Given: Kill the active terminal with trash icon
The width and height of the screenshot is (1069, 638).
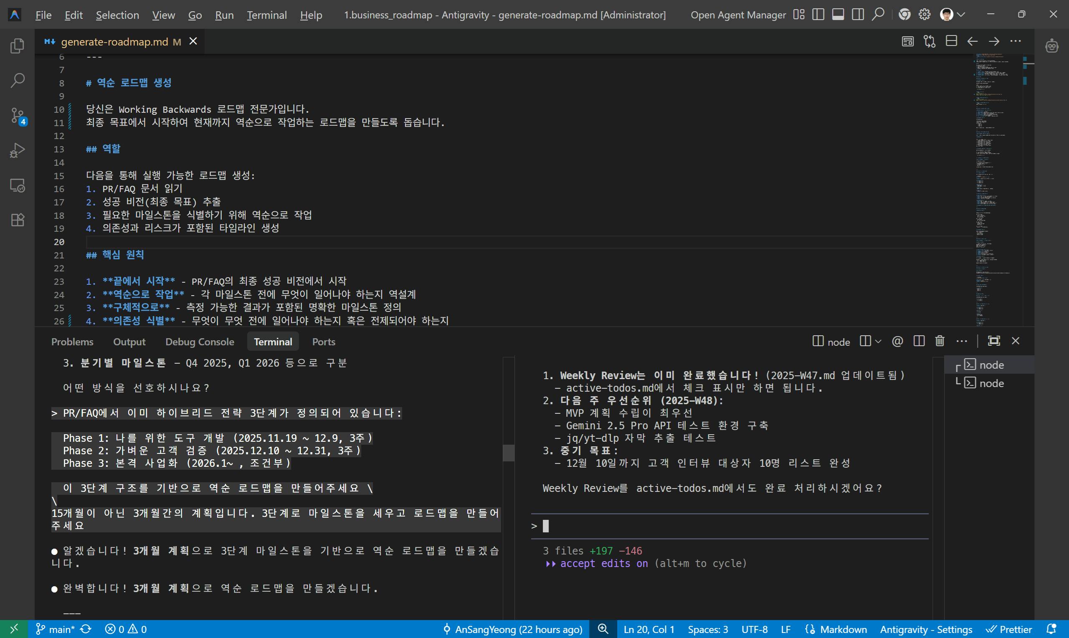Looking at the screenshot, I should click(939, 341).
